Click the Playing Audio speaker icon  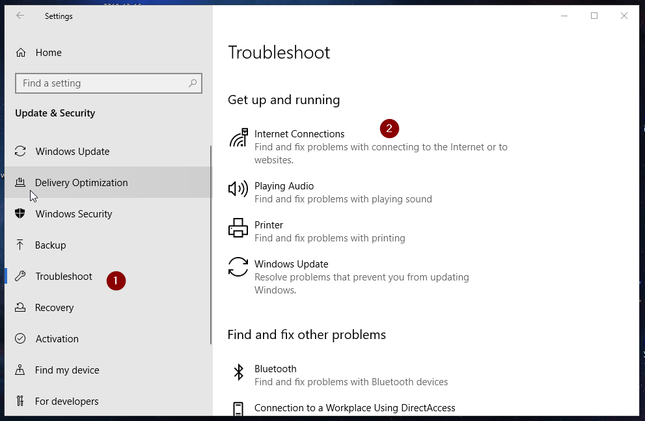coord(238,189)
